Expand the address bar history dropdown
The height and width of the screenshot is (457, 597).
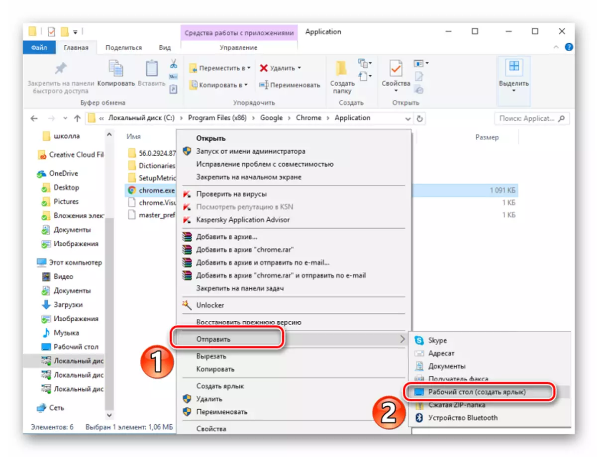408,119
